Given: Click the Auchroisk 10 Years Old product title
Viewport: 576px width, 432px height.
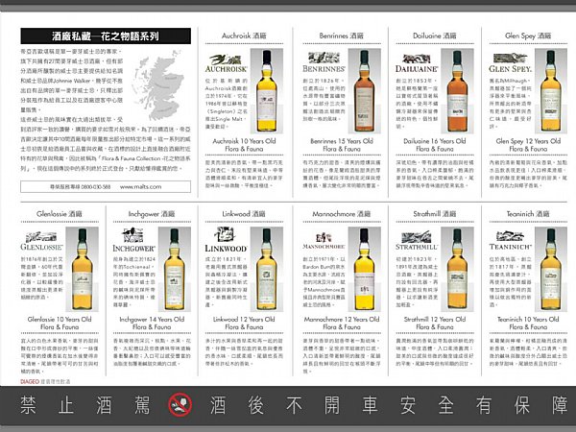Looking at the screenshot, I should point(244,145).
